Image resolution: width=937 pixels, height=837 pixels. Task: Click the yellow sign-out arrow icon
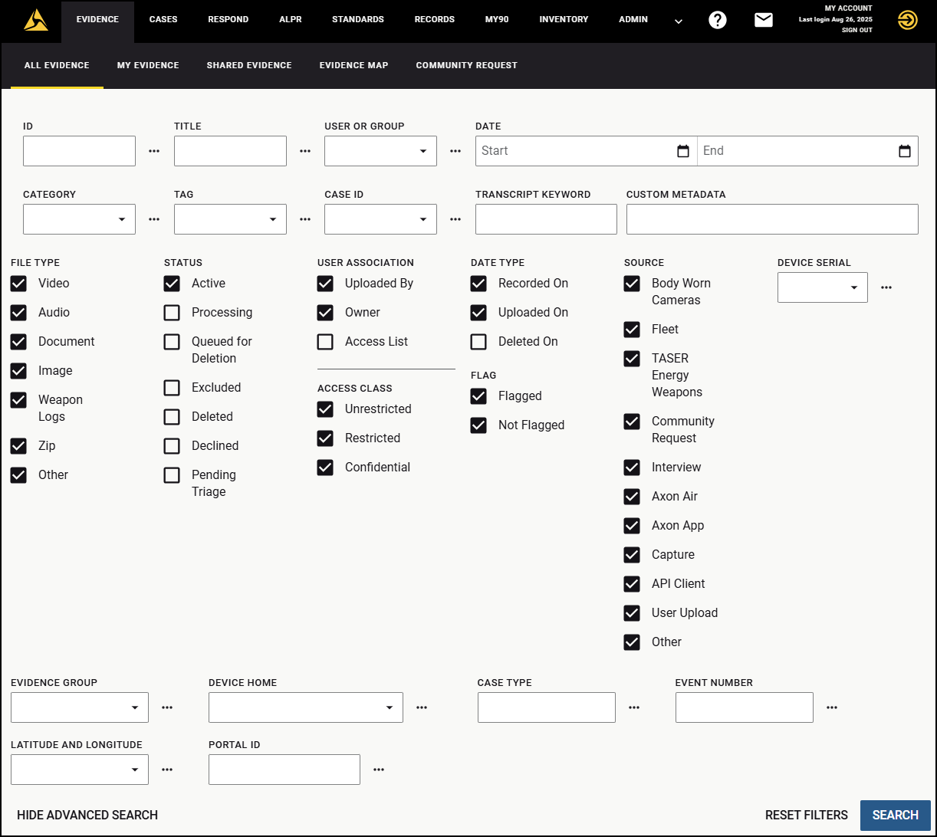click(907, 21)
